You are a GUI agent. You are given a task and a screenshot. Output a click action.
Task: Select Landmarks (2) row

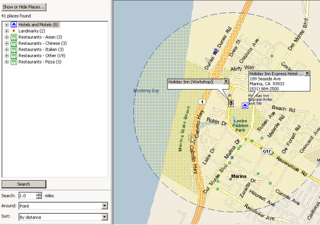(31, 31)
